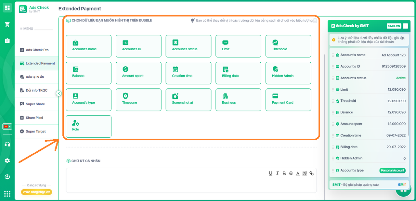This screenshot has width=416, height=201.
Task: Click the headset support icon
Action: 7,144
